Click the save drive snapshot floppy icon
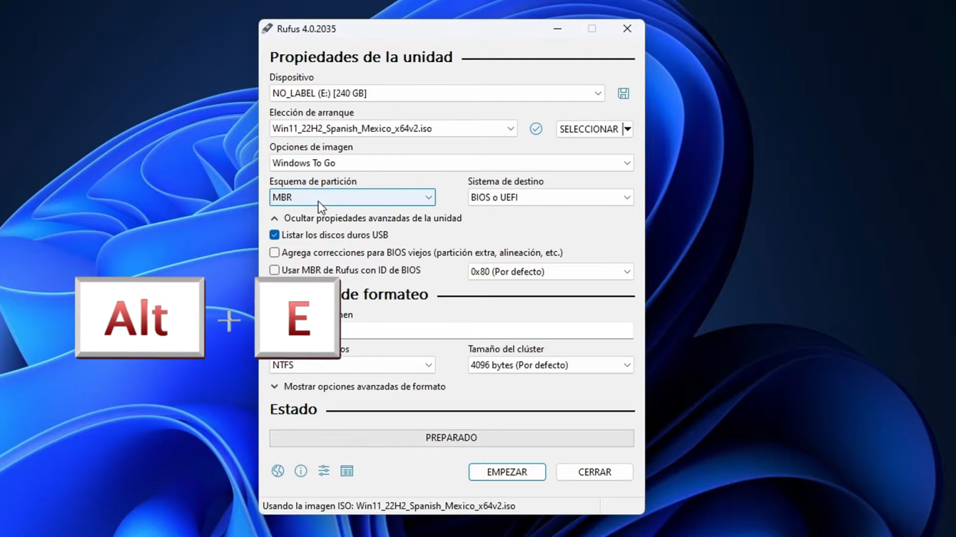The image size is (956, 537). 623,93
